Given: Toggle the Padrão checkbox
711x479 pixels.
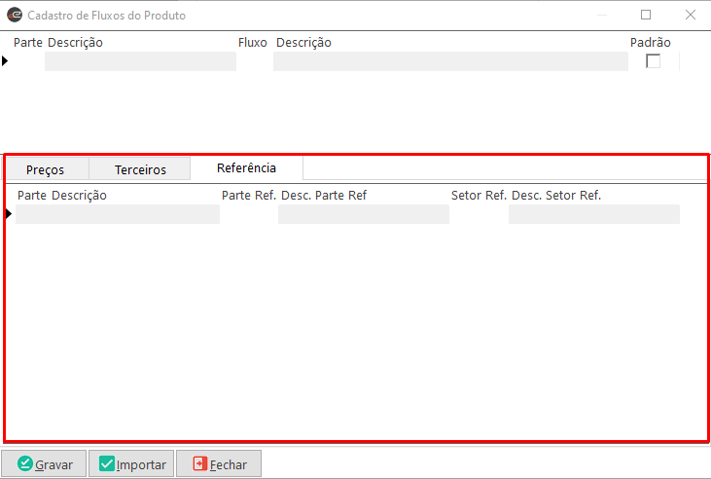Looking at the screenshot, I should [653, 61].
